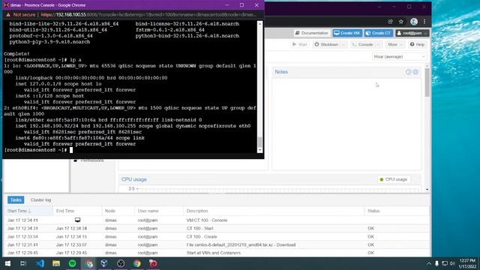Viewport: 480px width, 270px height.
Task: Switch to the Cluster log tab
Action: click(x=40, y=200)
